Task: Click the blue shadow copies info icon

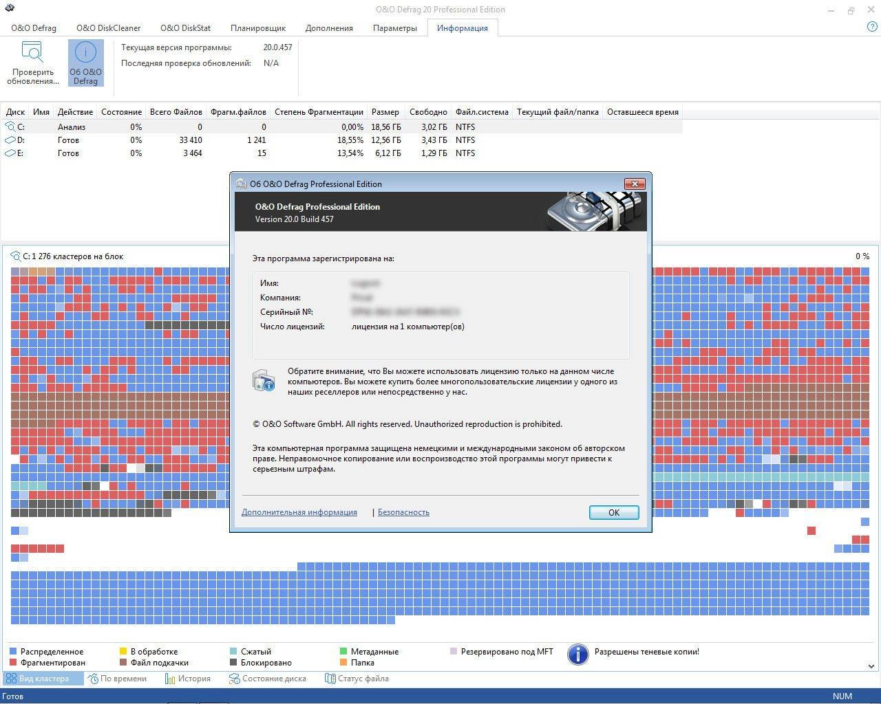Action: pyautogui.click(x=577, y=654)
